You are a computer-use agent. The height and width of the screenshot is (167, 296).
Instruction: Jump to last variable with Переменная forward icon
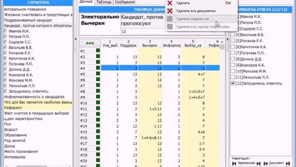[259, 163]
